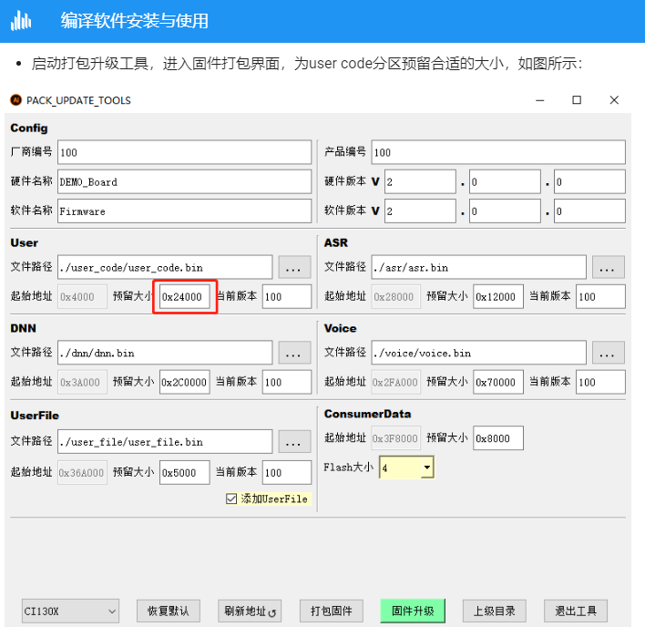
Task: Go to 上级目录 parent directory
Action: pos(494,611)
